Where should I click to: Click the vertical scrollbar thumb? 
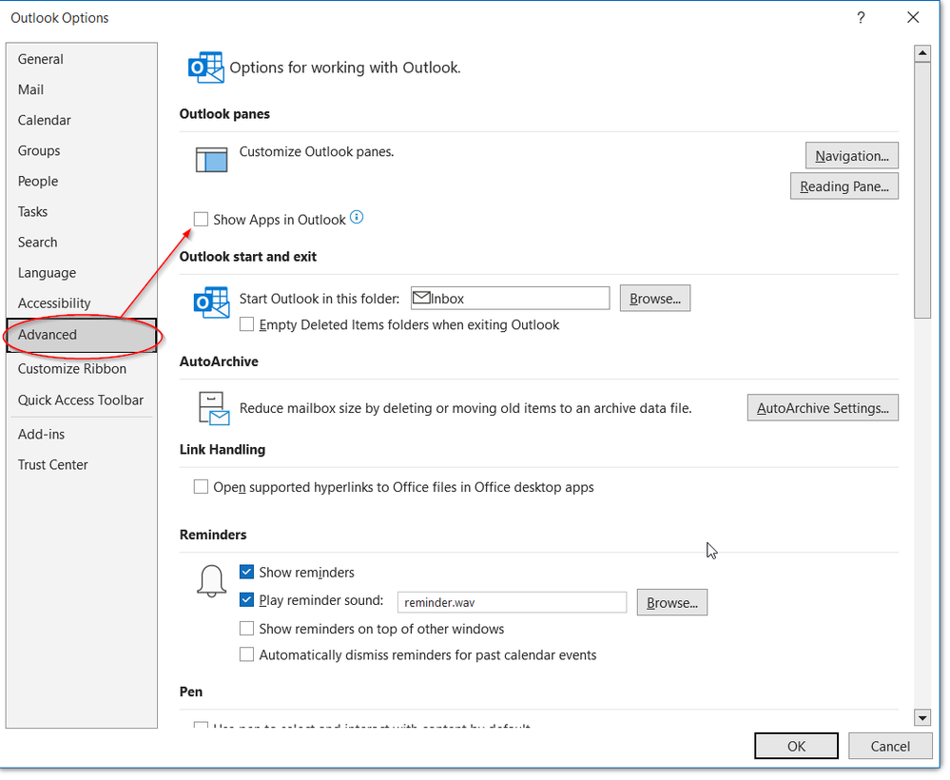click(922, 189)
